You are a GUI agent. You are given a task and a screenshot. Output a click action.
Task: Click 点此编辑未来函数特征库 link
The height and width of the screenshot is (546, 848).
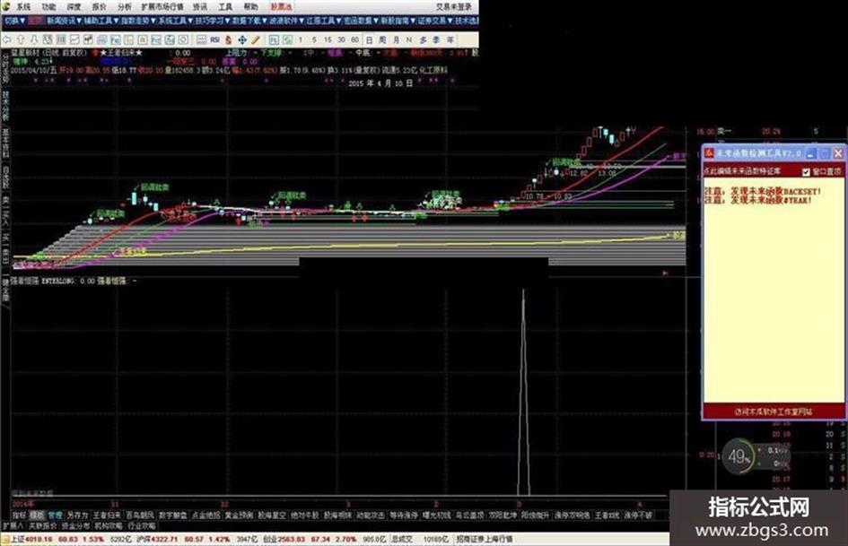click(x=742, y=171)
